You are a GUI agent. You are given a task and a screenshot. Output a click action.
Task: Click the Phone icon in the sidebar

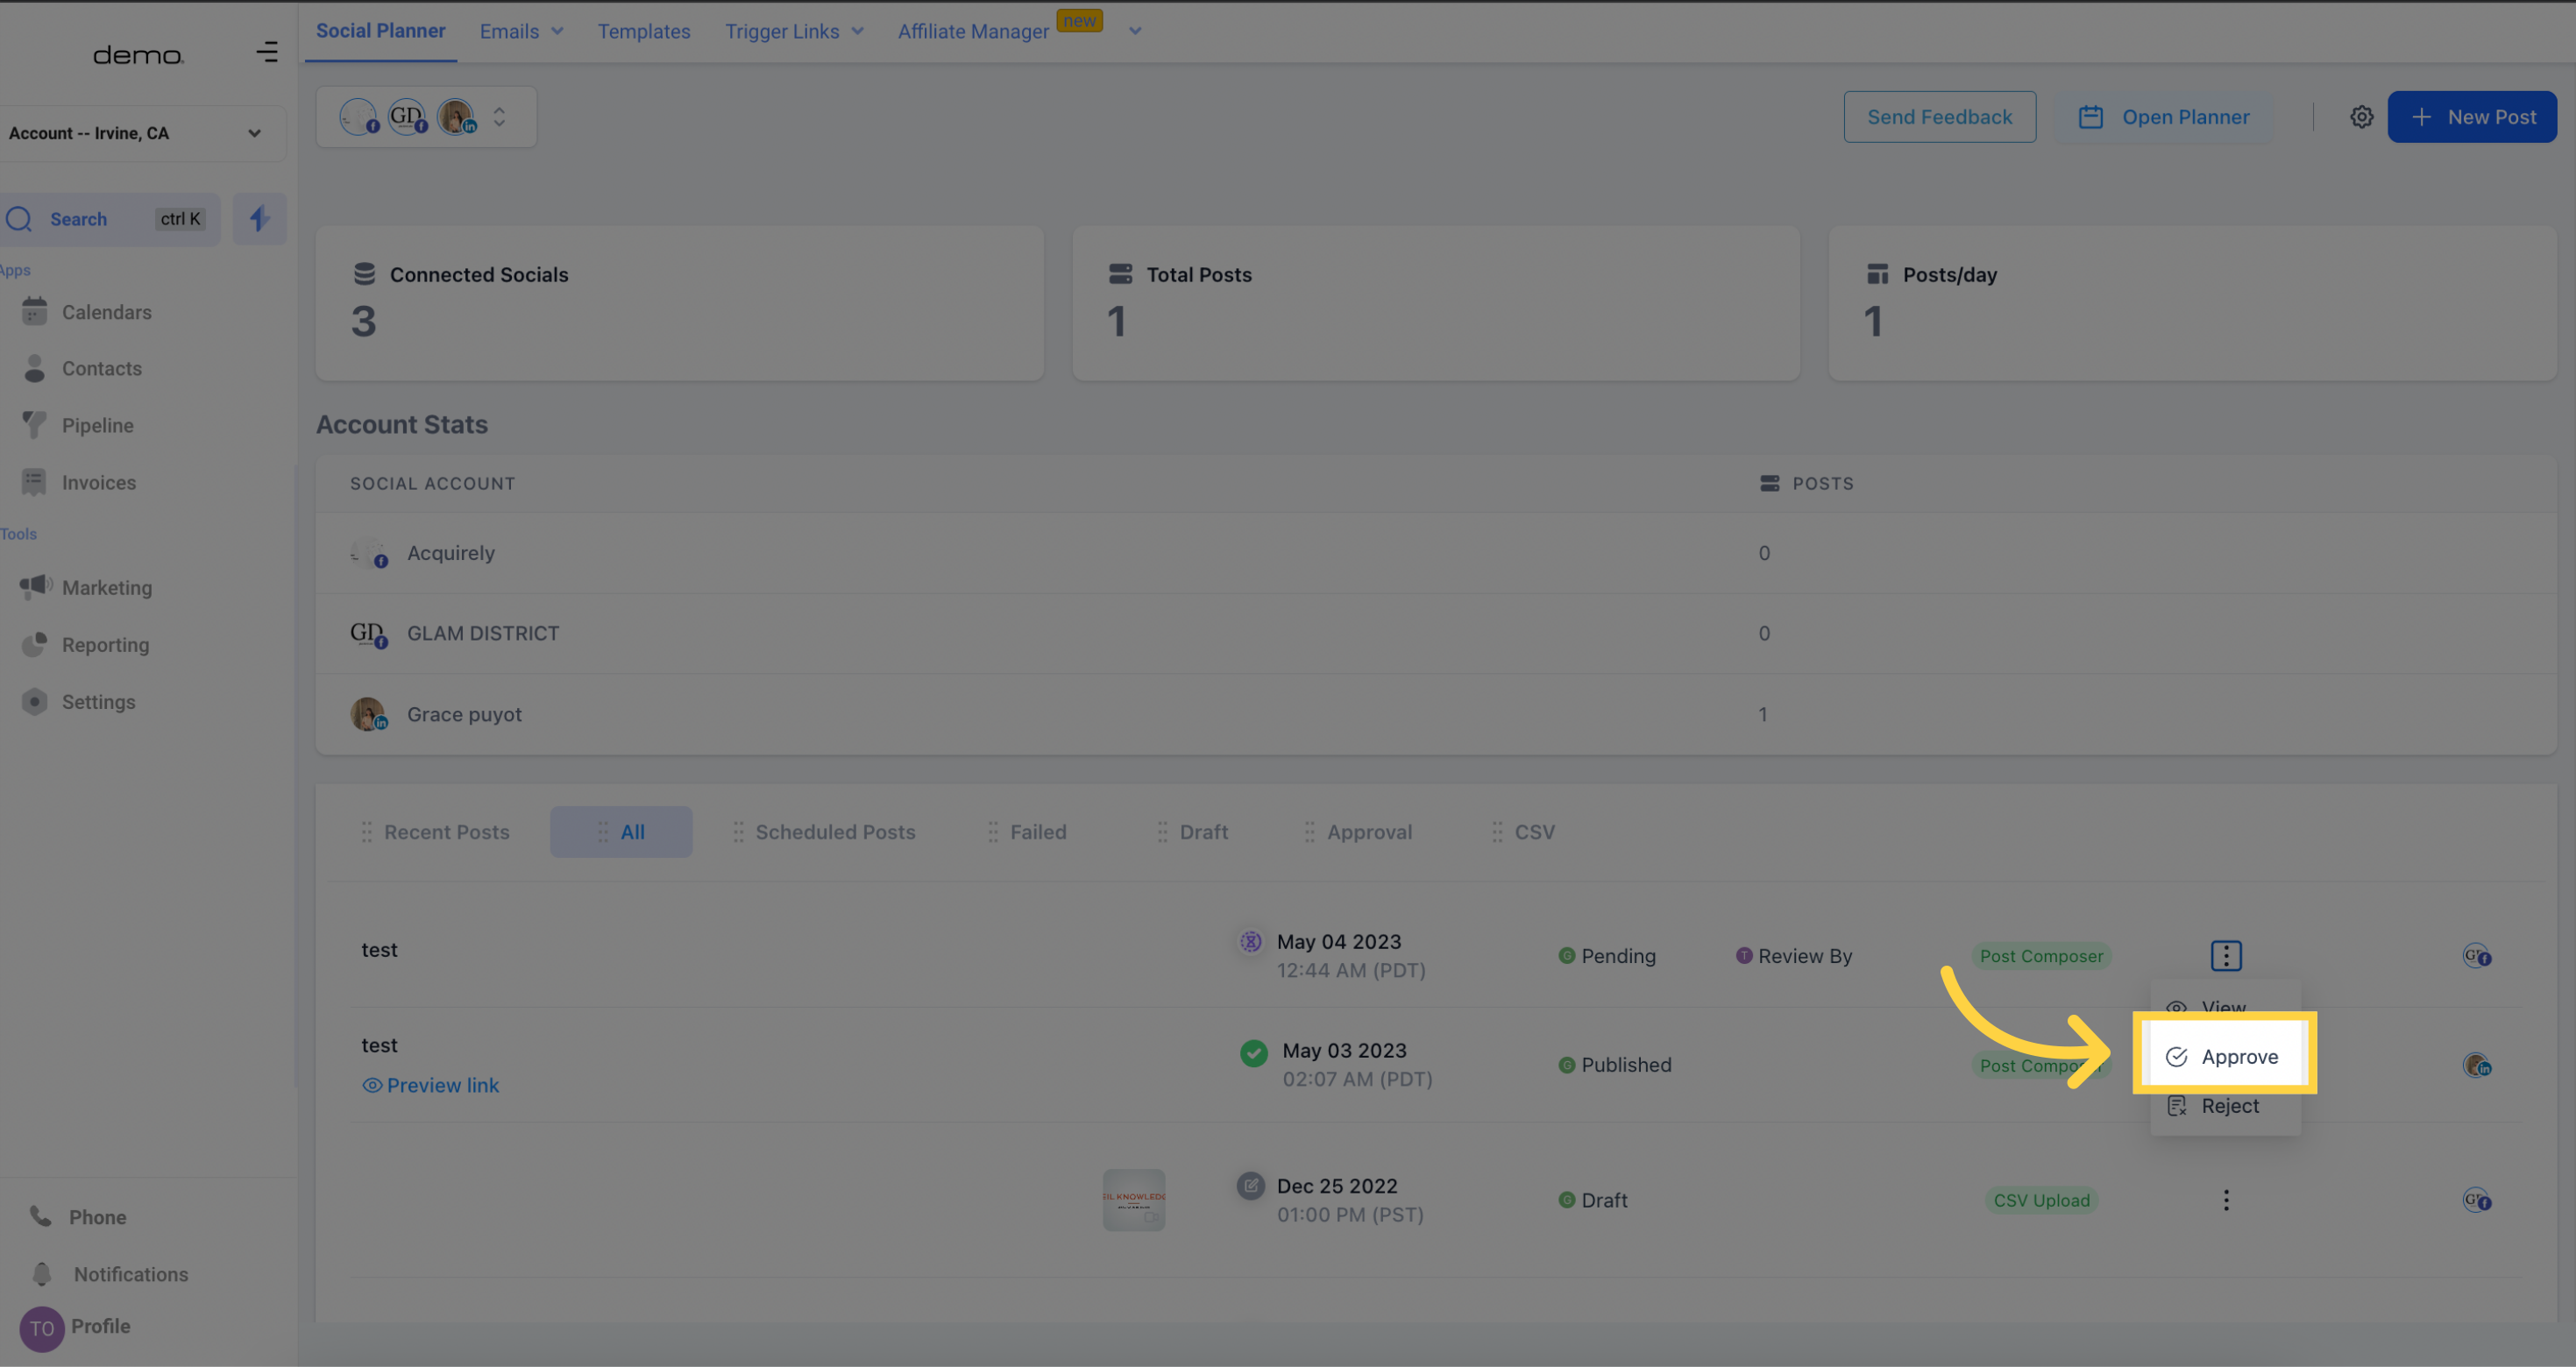tap(40, 1217)
